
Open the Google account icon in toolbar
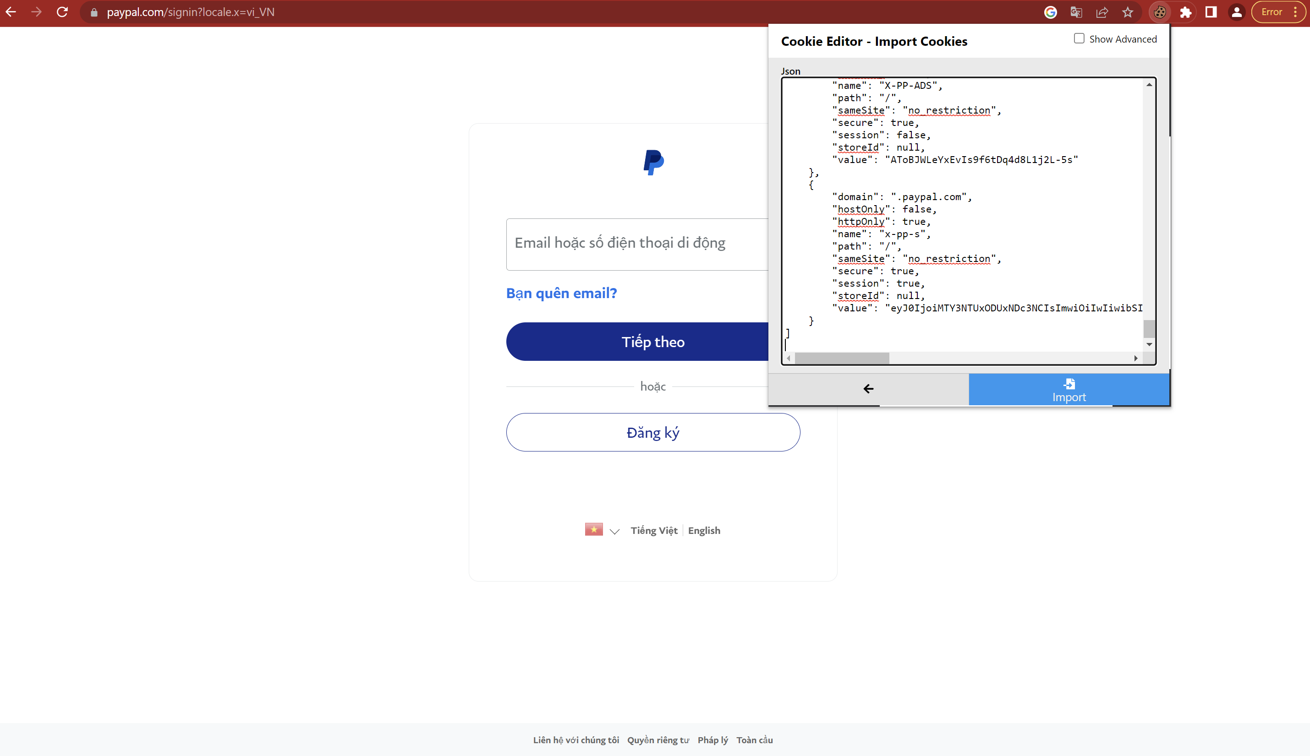(1050, 12)
